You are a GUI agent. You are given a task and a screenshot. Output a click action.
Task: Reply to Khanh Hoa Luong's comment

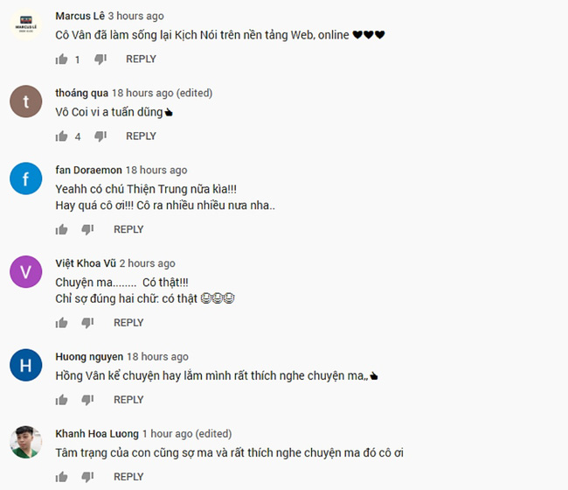tap(128, 477)
